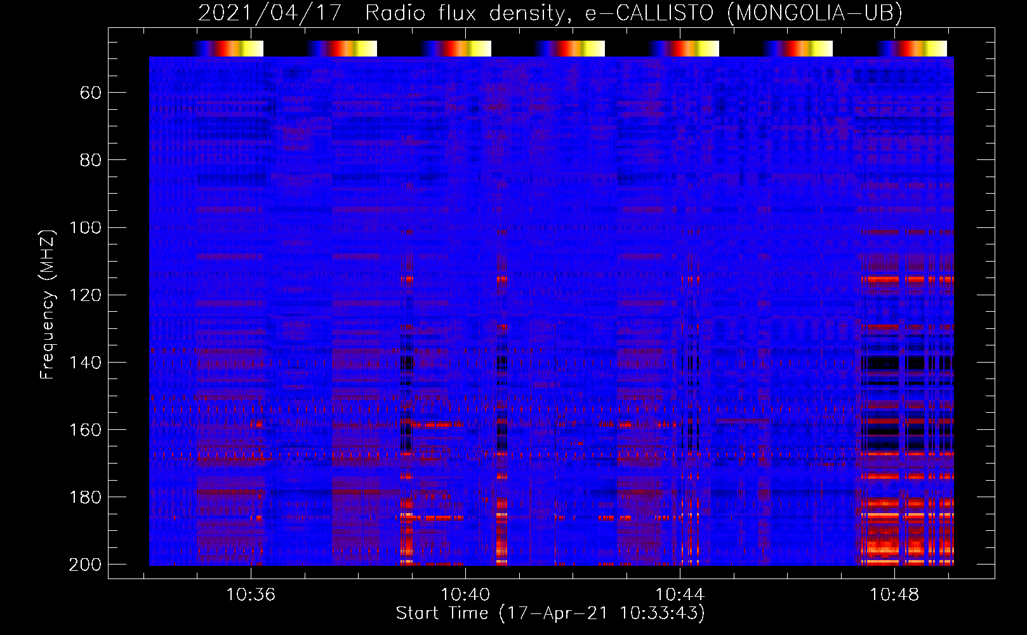Click the 180 frequency tick label
The height and width of the screenshot is (635, 1027).
(x=85, y=497)
